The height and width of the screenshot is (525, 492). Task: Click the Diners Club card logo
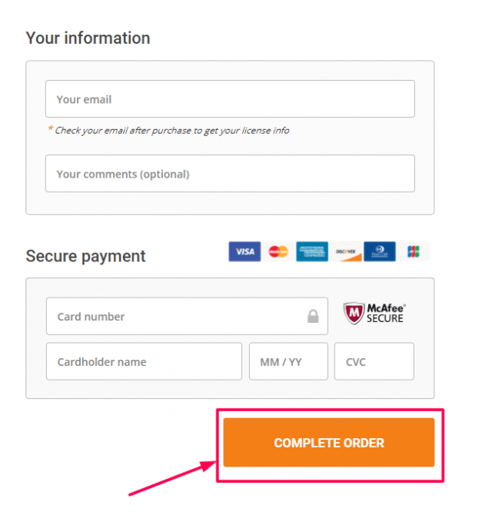coord(380,251)
